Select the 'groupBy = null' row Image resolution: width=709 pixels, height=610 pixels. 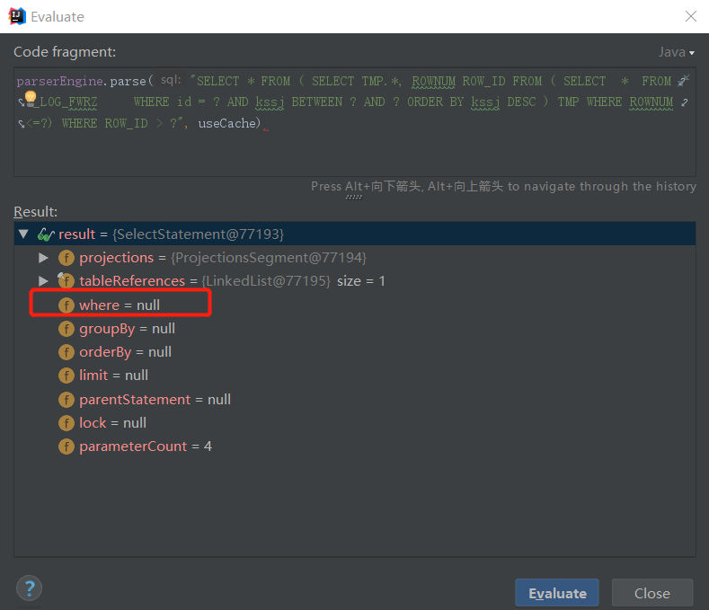pos(354,329)
